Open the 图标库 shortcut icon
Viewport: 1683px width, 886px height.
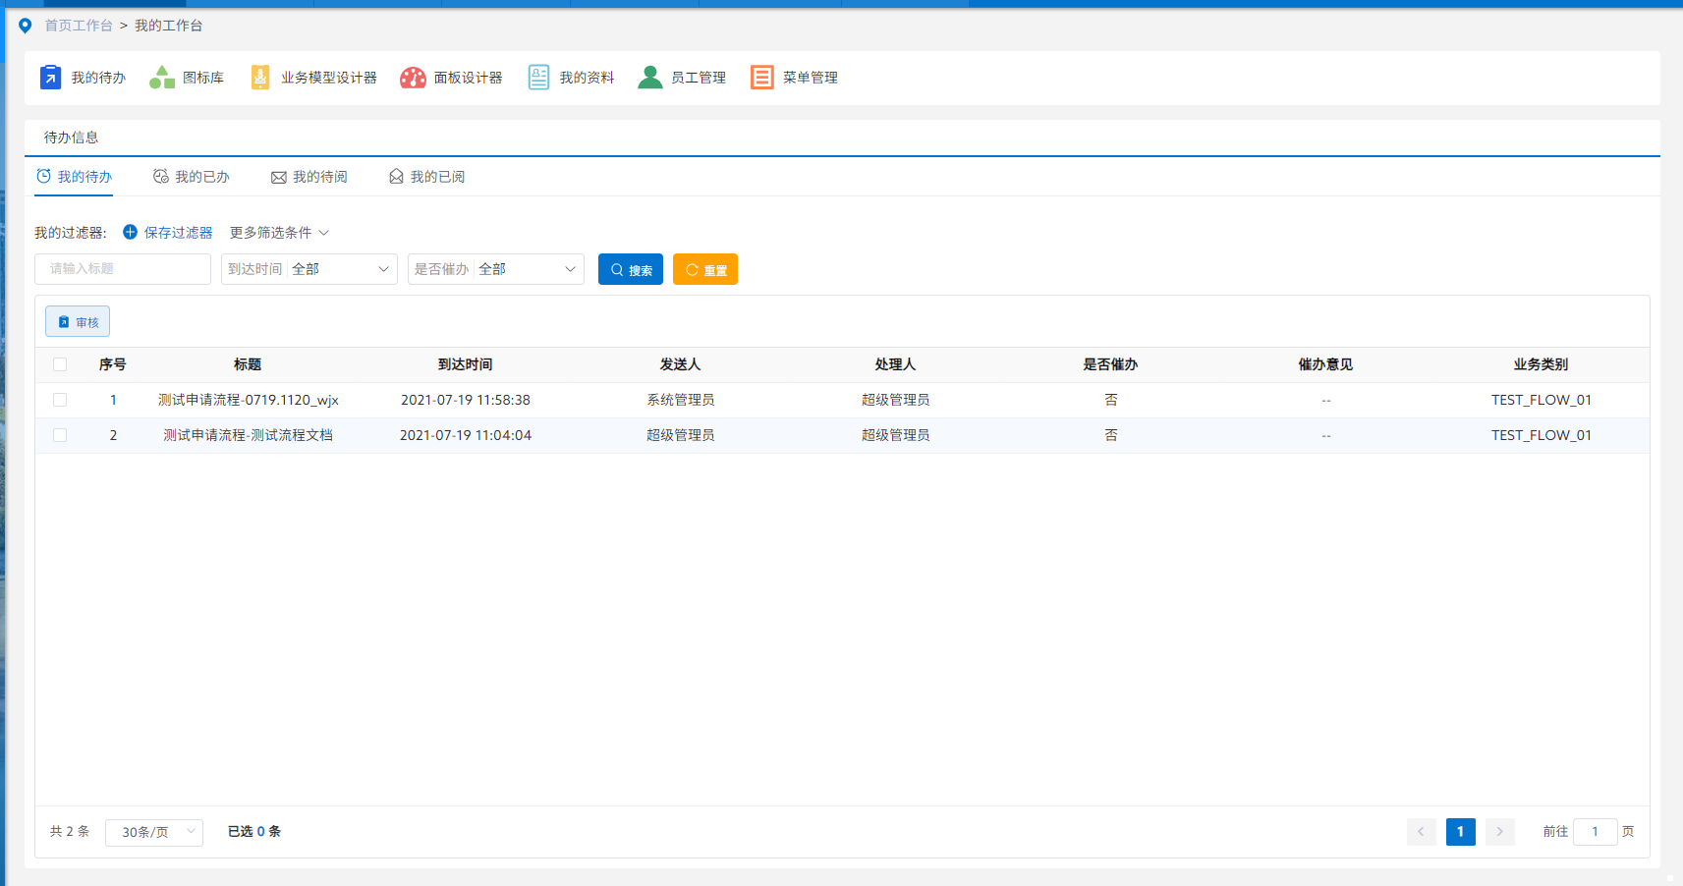(x=162, y=77)
